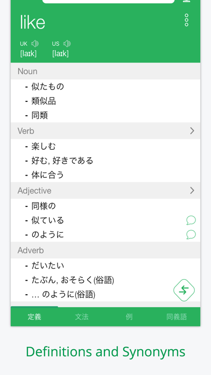Tap the comment bubble beside のように
The height and width of the screenshot is (375, 211).
point(191,234)
